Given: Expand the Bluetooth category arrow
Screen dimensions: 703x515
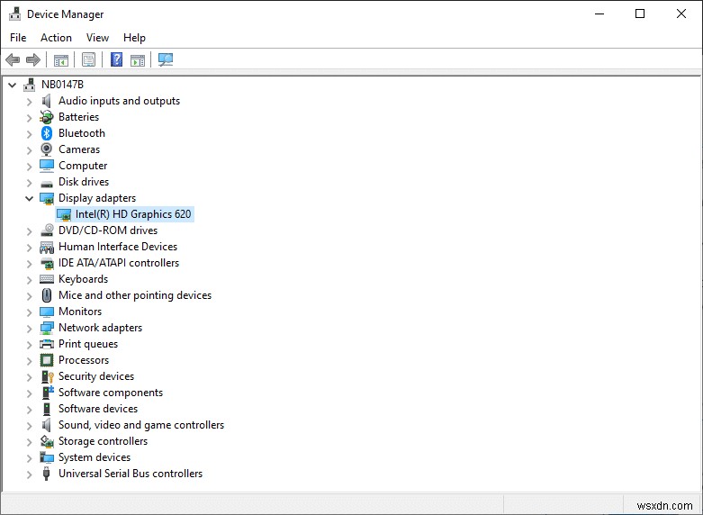Looking at the screenshot, I should pos(29,134).
